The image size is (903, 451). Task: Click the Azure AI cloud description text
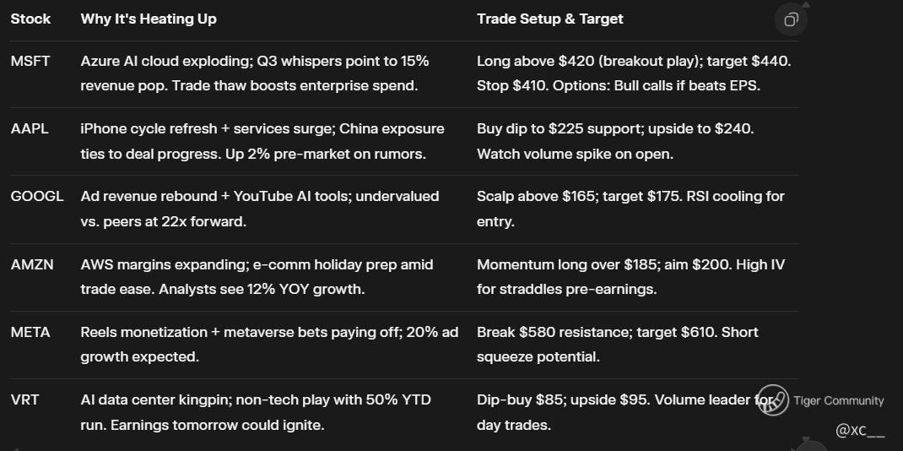click(x=254, y=73)
